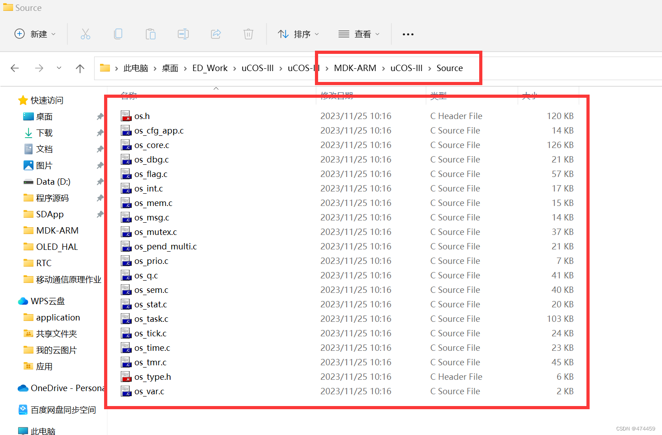The height and width of the screenshot is (435, 662).
Task: Open the three-dot more options menu
Action: [x=408, y=34]
